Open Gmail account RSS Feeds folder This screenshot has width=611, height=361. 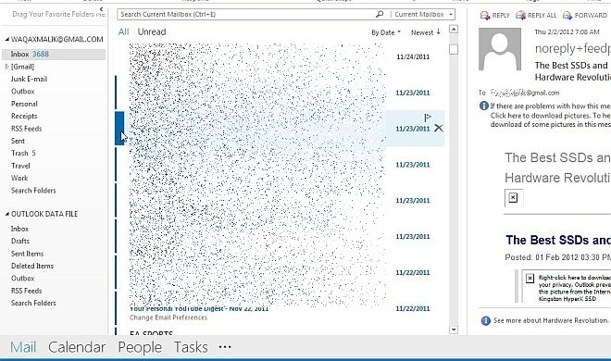click(26, 129)
